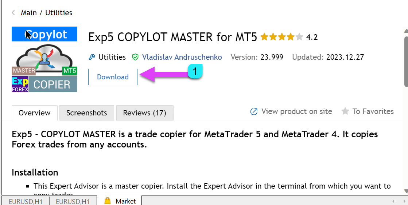408x205 pixels.
Task: Click the Utilities breadcrumb at the top
Action: point(59,13)
